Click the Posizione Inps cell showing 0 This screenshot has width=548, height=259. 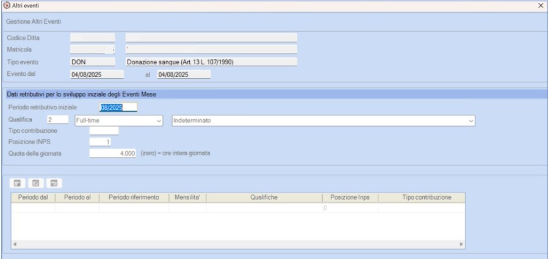coord(350,208)
